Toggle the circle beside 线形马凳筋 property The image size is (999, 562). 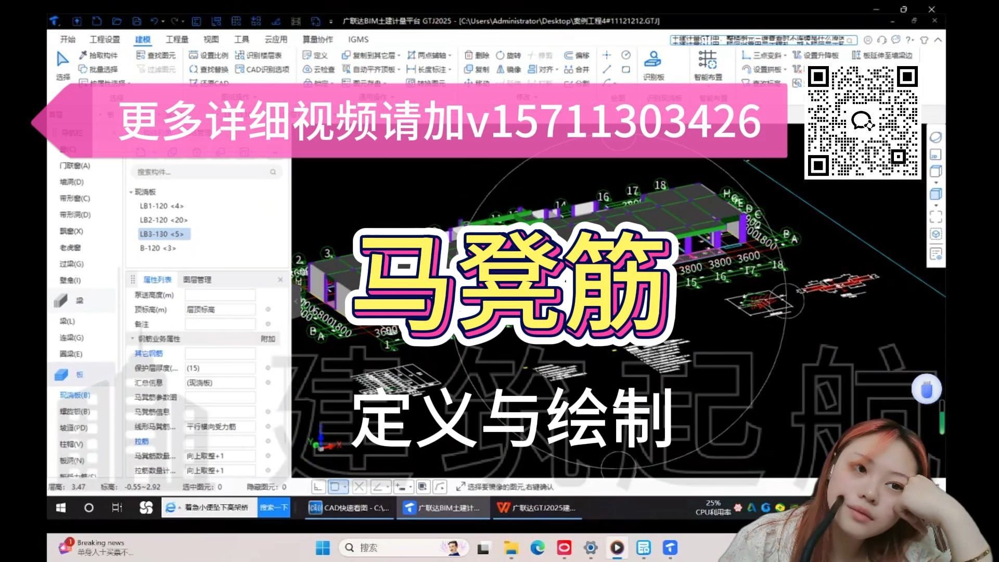tap(268, 427)
